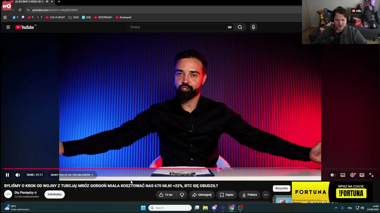Open the Windows Start menu

(x=143, y=208)
